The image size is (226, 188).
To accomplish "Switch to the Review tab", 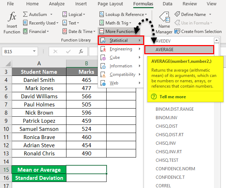I will tap(190, 4).
